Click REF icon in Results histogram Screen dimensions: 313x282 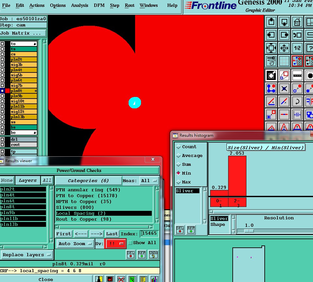point(191,229)
